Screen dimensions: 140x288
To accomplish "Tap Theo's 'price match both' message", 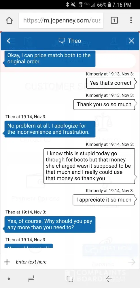I will click(49, 58).
